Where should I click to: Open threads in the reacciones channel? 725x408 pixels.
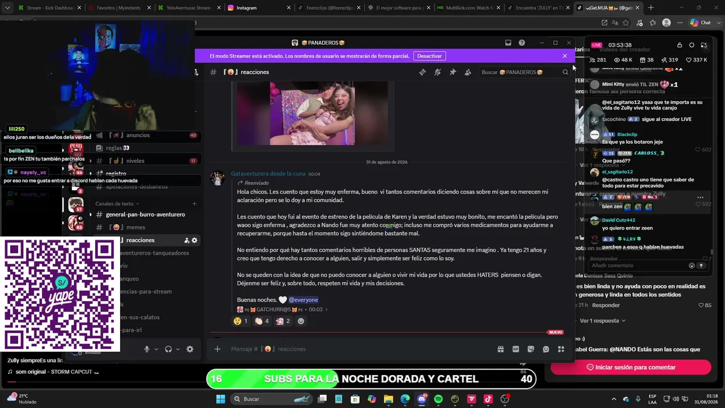(x=422, y=72)
